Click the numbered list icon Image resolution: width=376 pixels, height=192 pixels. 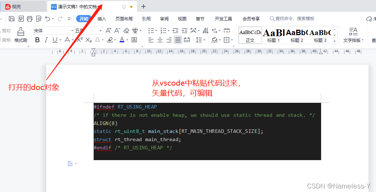point(163,30)
